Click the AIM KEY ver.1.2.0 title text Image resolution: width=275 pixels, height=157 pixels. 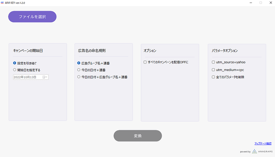tap(15, 2)
